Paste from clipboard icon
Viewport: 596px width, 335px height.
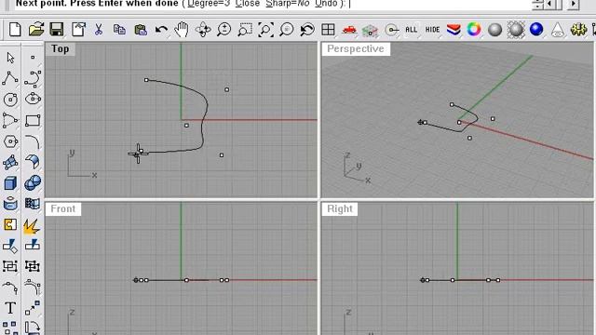pyautogui.click(x=141, y=30)
